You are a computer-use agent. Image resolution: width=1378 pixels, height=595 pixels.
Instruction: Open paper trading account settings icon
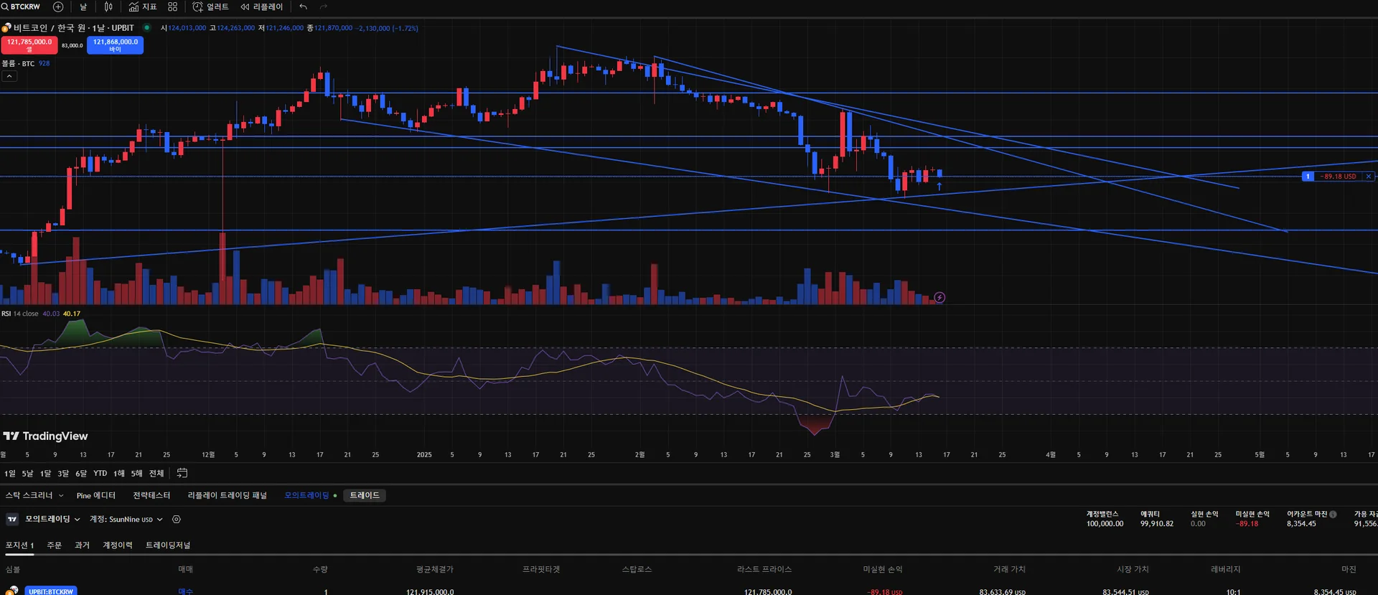[177, 519]
